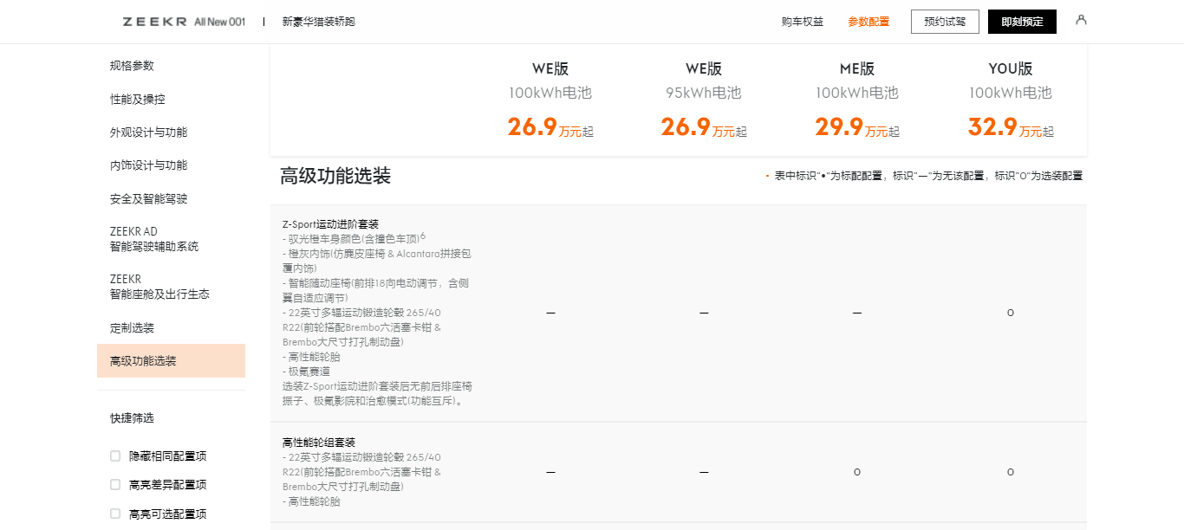Click the 快捷筛选 label
The image size is (1184, 530).
click(x=132, y=418)
